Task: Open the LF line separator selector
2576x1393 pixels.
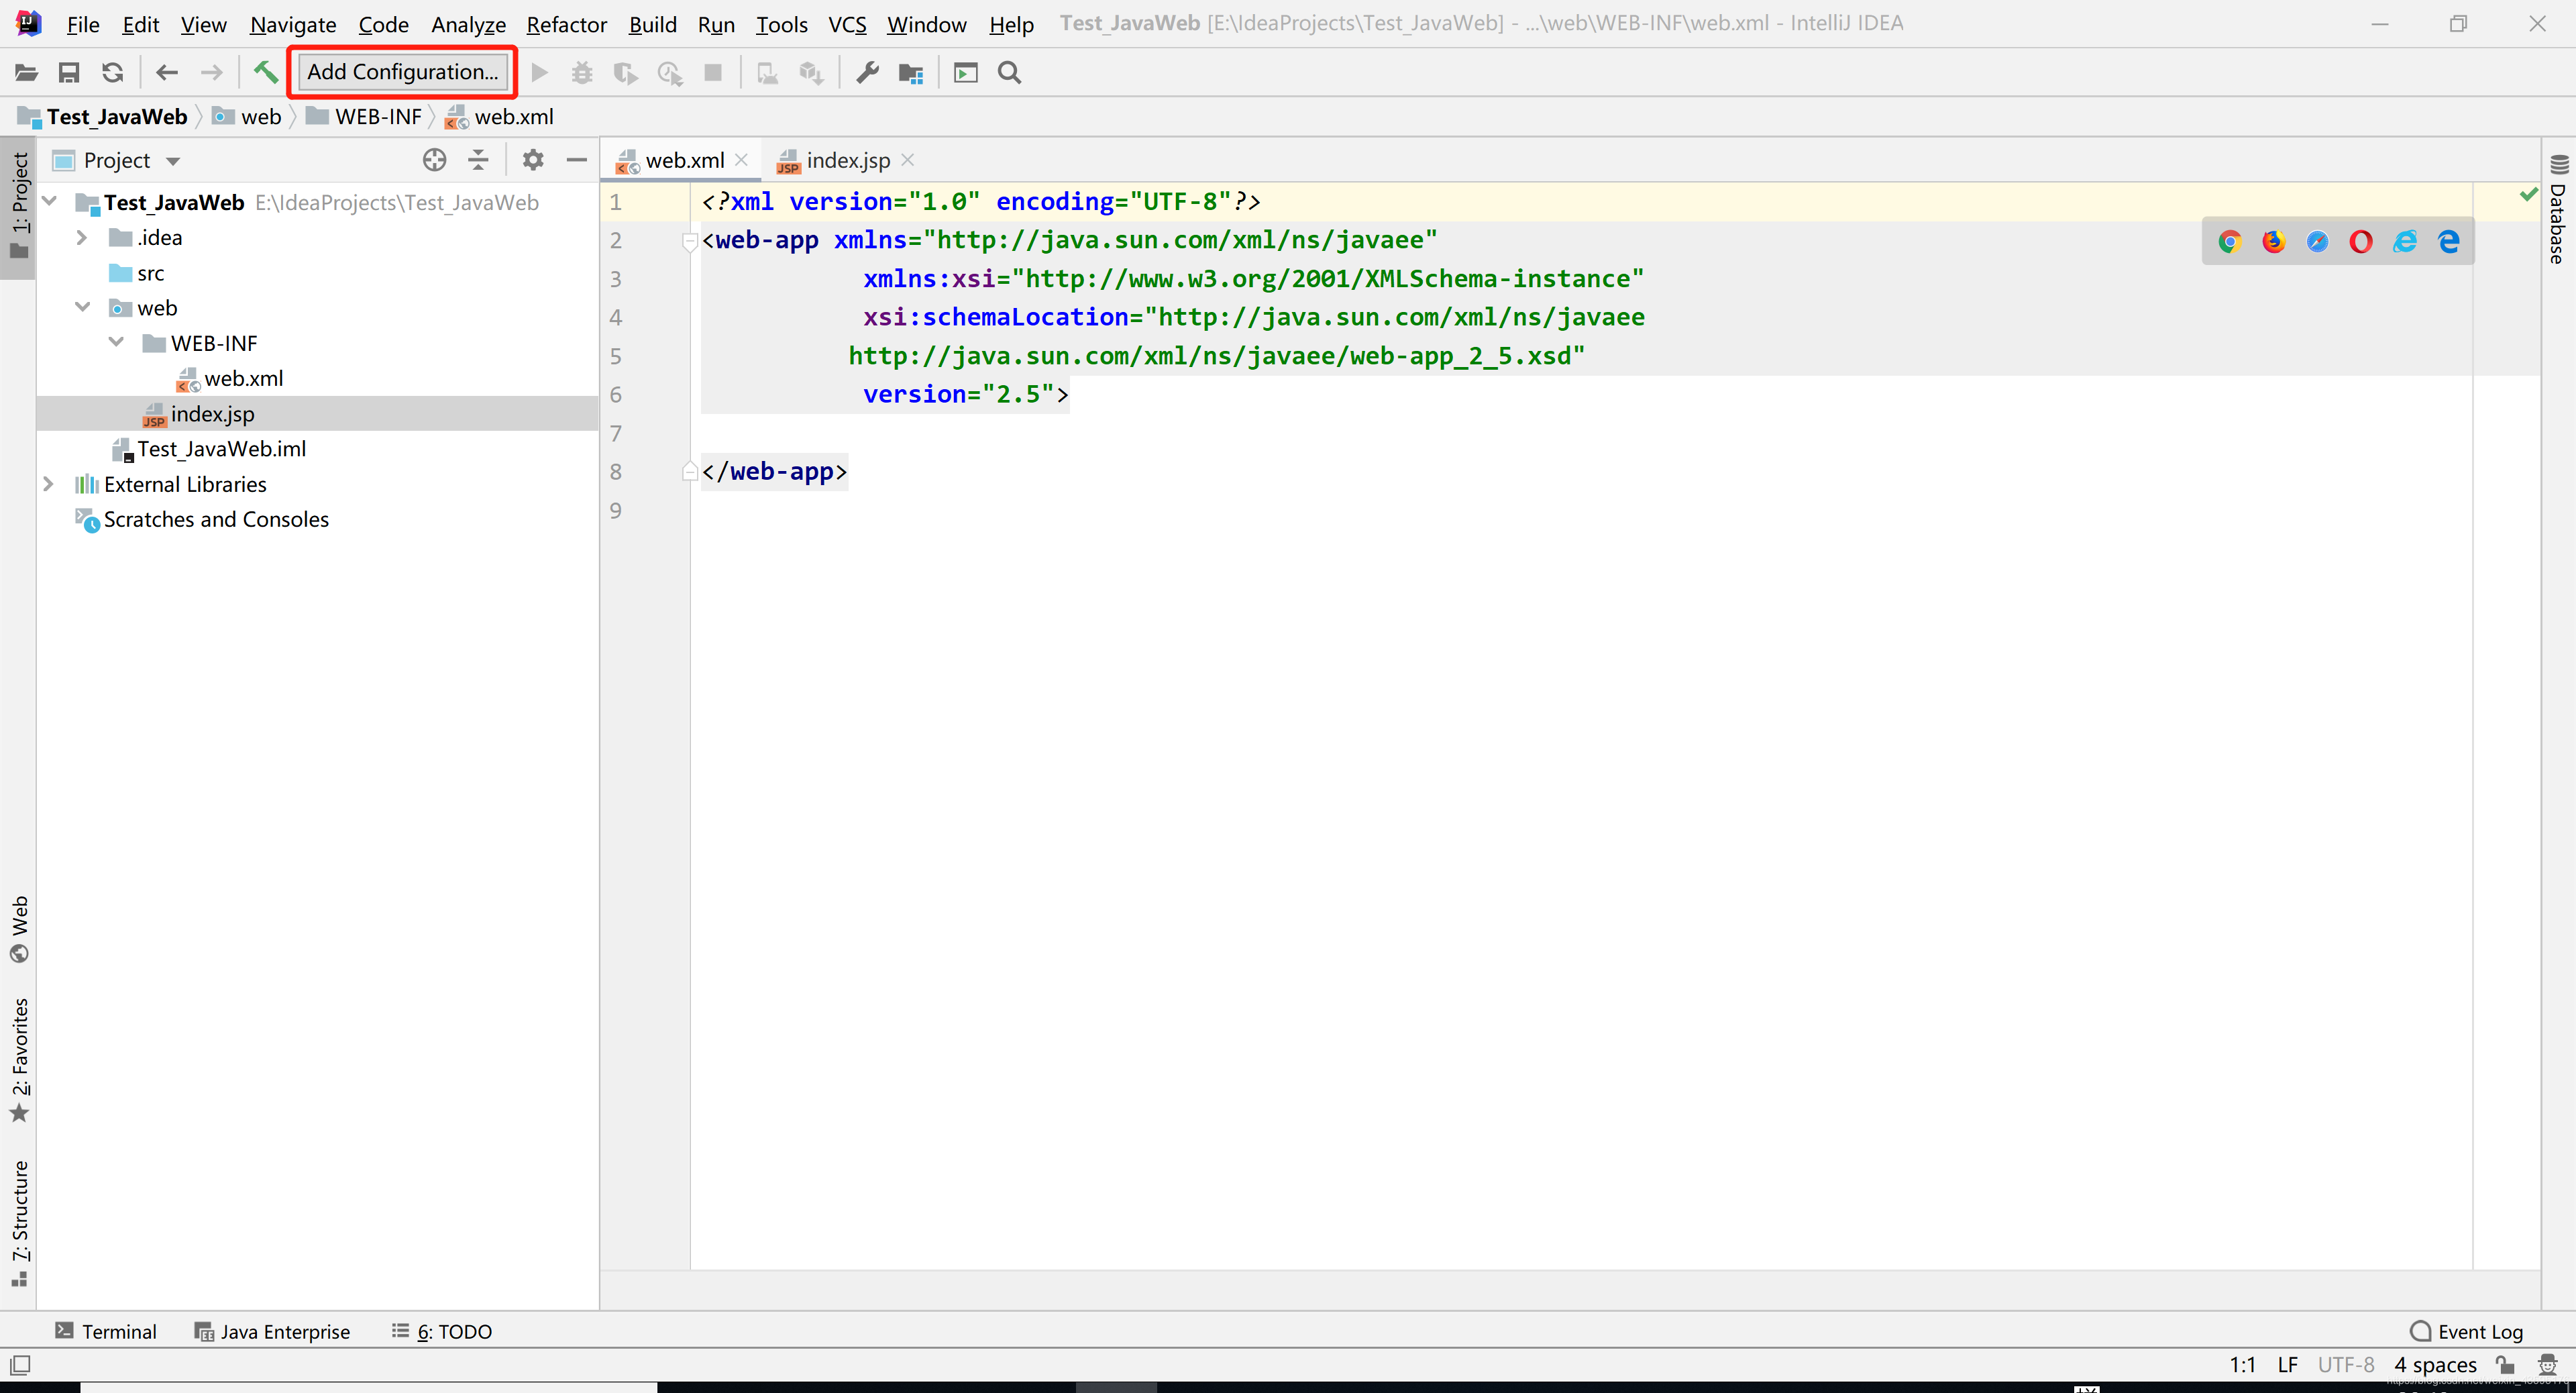Action: (2287, 1365)
